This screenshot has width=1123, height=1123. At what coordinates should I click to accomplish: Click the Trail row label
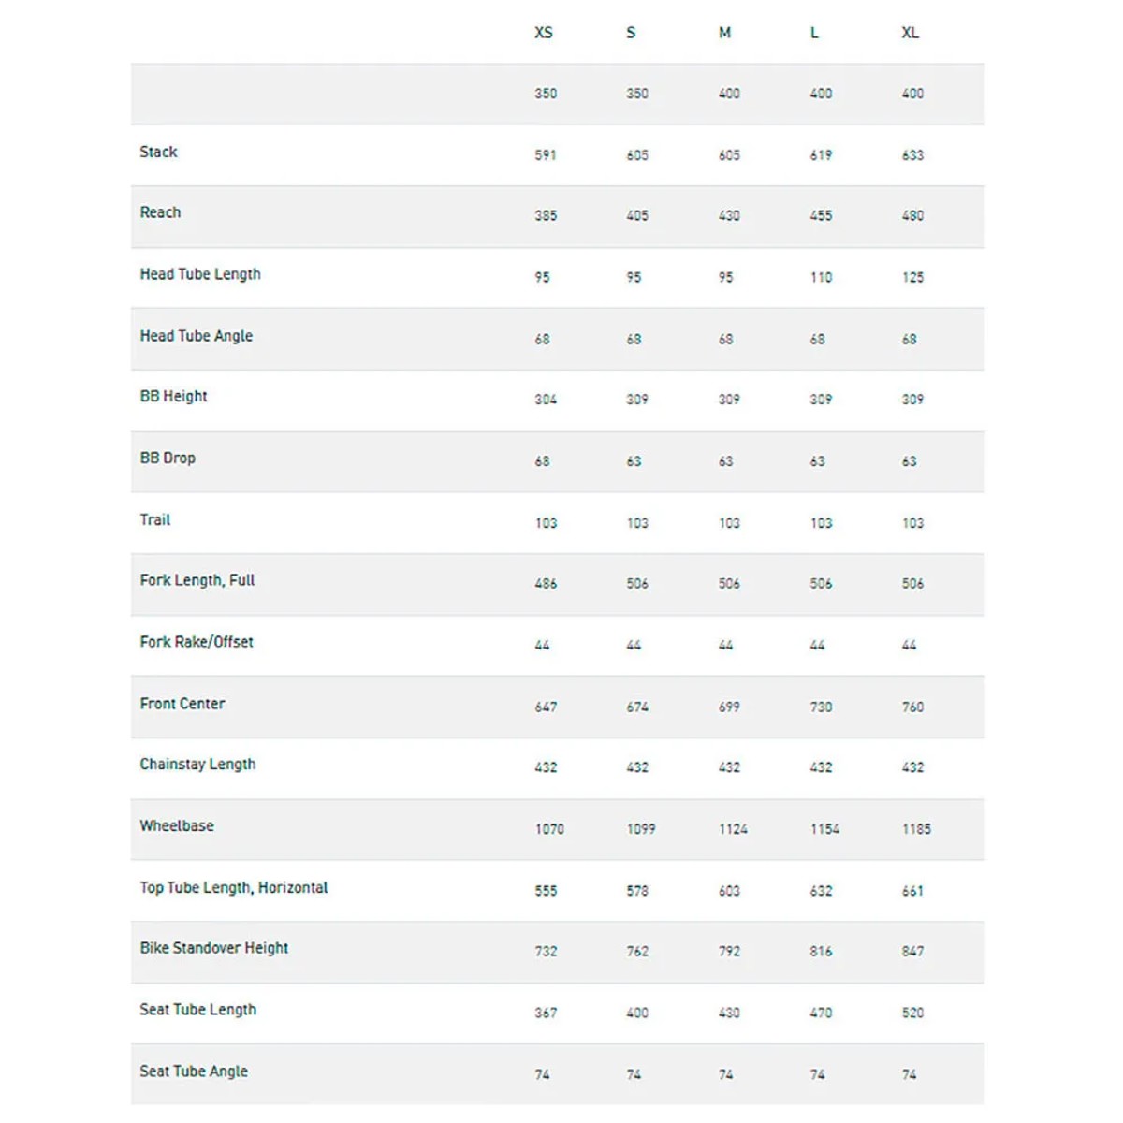point(155,519)
